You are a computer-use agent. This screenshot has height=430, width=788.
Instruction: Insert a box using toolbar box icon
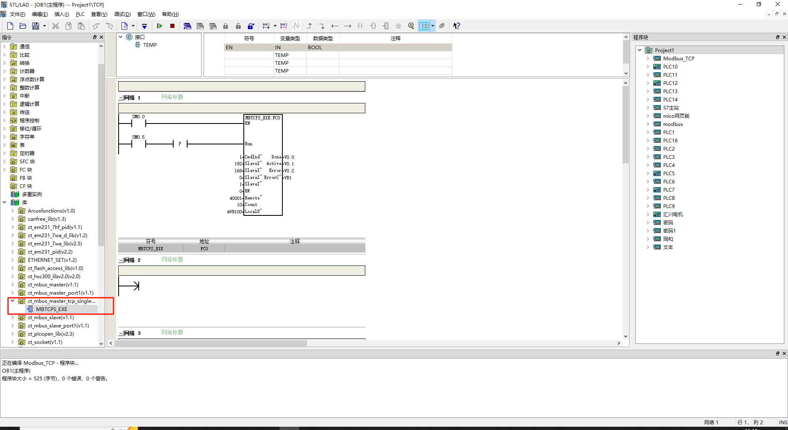point(386,26)
